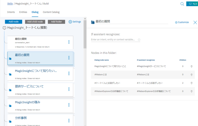Open options menu of MagicInsightの強み folder
Viewport: 198px width, 126px height.
pos(69,105)
